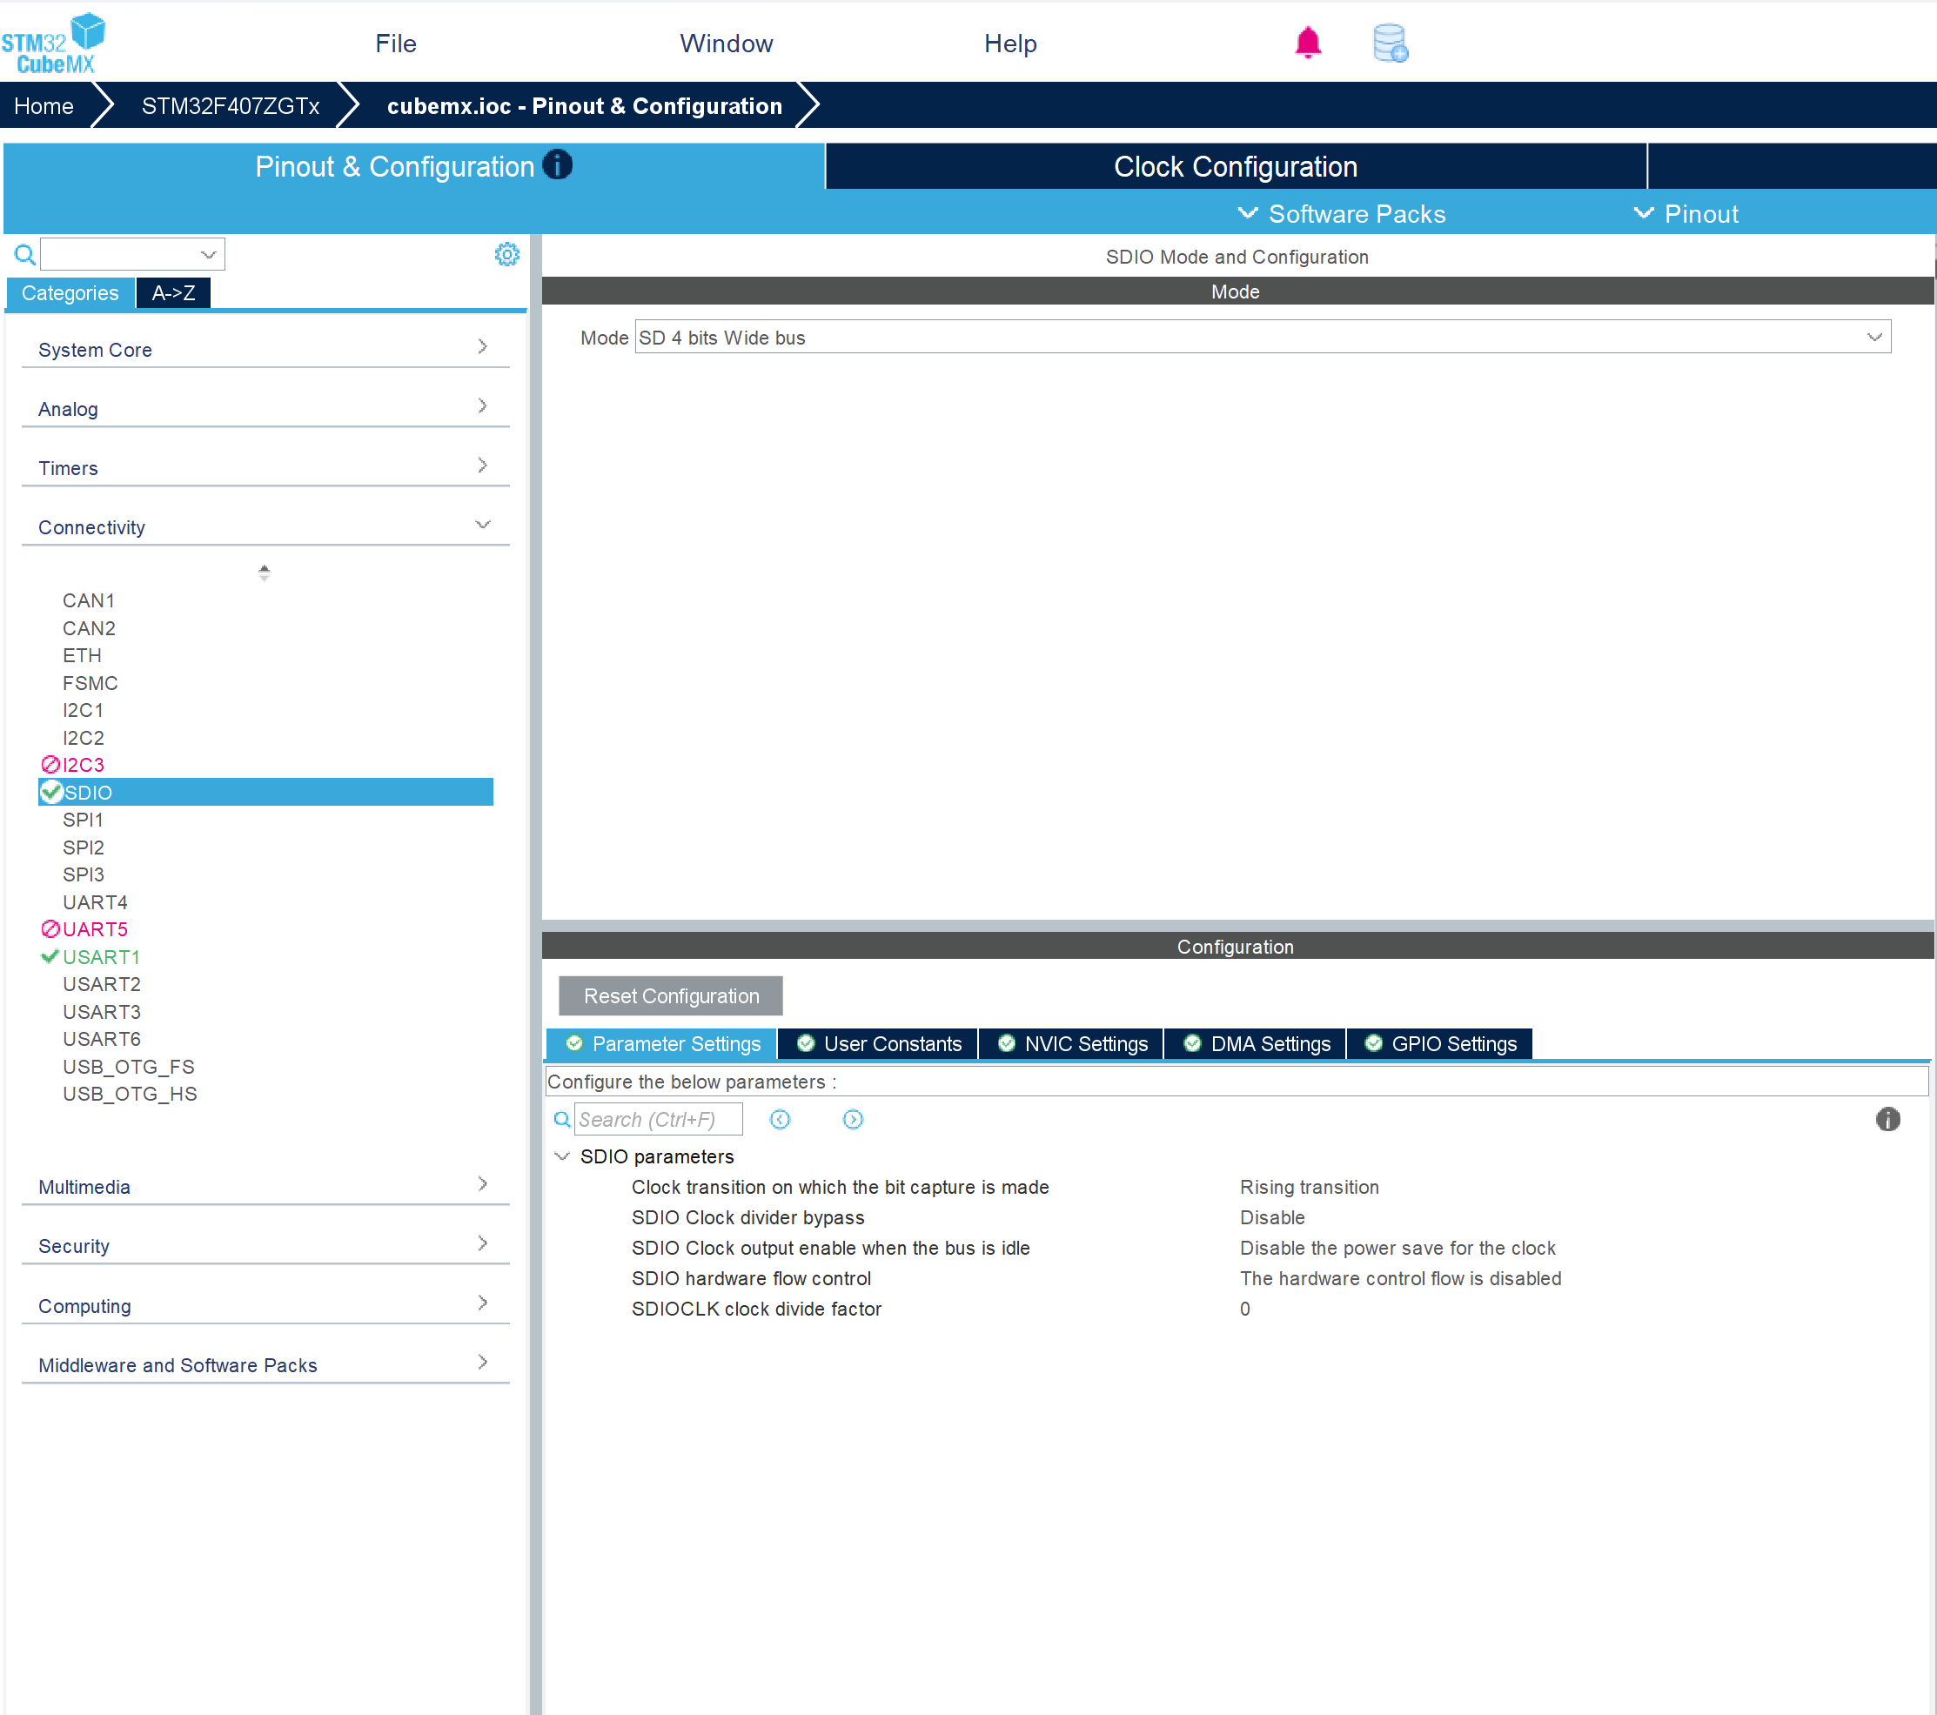Image resolution: width=1937 pixels, height=1715 pixels.
Task: Select the checked SDIO peripheral
Action: coord(88,792)
